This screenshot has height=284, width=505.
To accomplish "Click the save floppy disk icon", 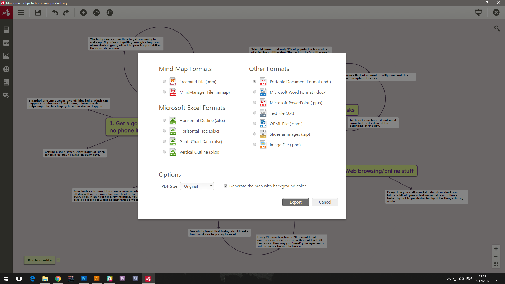I will click(38, 13).
